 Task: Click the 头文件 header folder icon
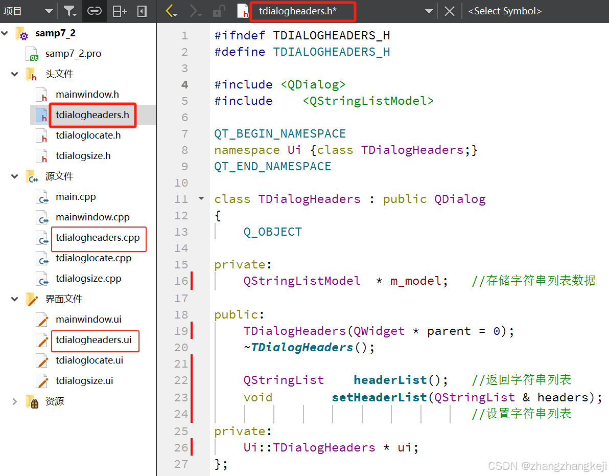point(32,74)
